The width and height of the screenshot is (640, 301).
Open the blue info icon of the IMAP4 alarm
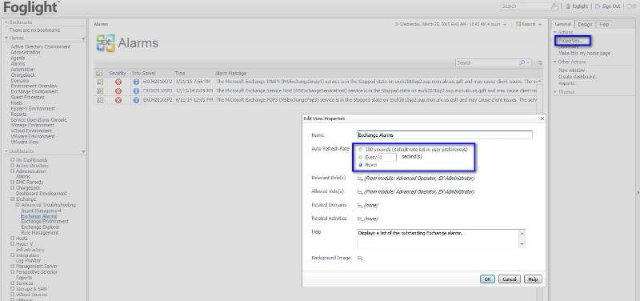coord(136,82)
